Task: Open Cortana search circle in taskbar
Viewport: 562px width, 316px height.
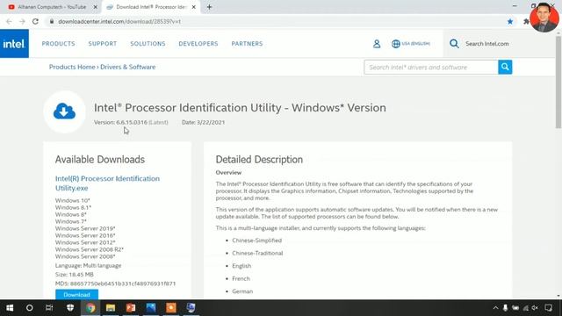Action: point(29,308)
